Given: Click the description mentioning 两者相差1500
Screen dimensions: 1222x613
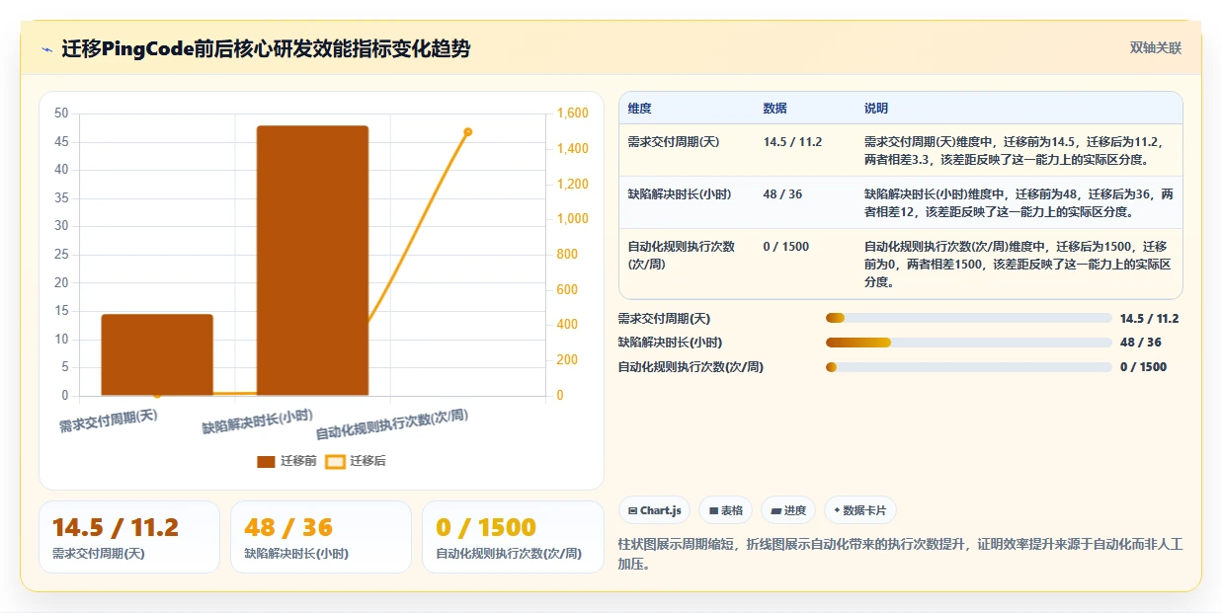Looking at the screenshot, I should [1018, 264].
